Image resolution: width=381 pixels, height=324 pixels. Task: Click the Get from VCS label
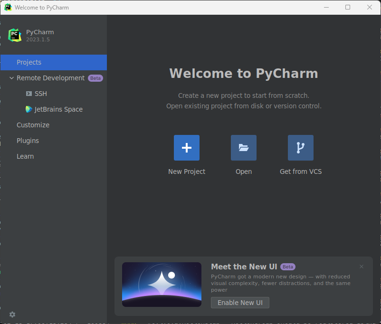click(301, 172)
